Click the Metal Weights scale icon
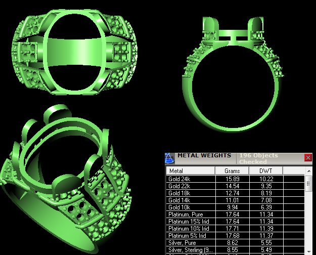The height and width of the screenshot is (255, 316). [x=170, y=158]
